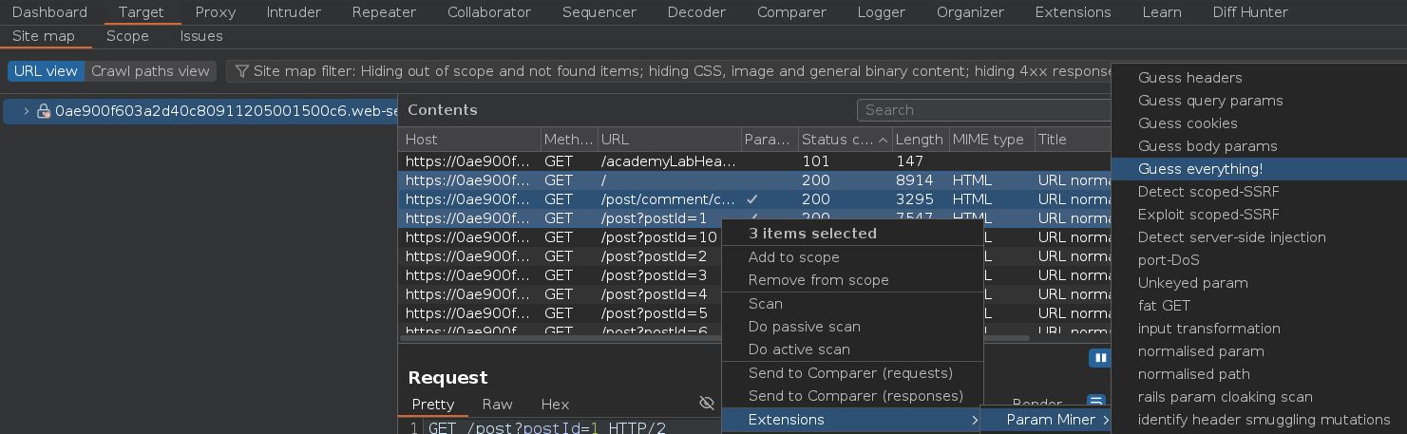
Task: Select Send to Comparer (requests)
Action: tap(849, 373)
